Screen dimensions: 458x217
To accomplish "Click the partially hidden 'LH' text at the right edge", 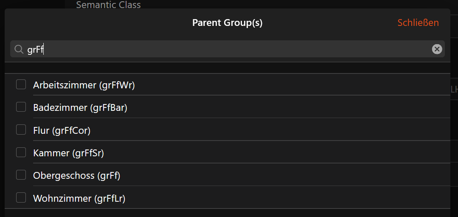I will coord(454,89).
